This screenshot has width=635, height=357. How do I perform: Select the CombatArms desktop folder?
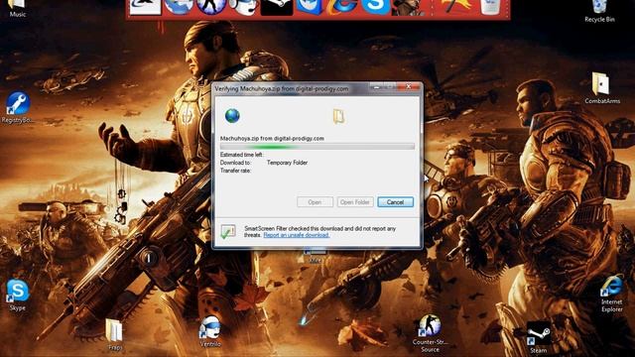602,87
